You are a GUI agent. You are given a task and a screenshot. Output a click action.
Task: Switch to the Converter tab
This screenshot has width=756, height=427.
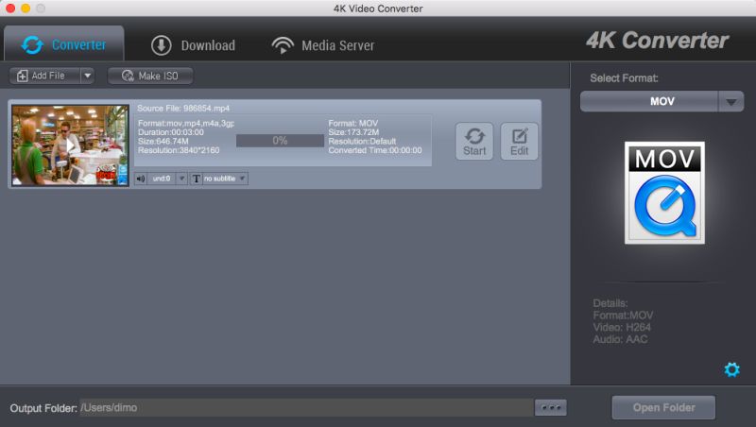[x=64, y=44]
